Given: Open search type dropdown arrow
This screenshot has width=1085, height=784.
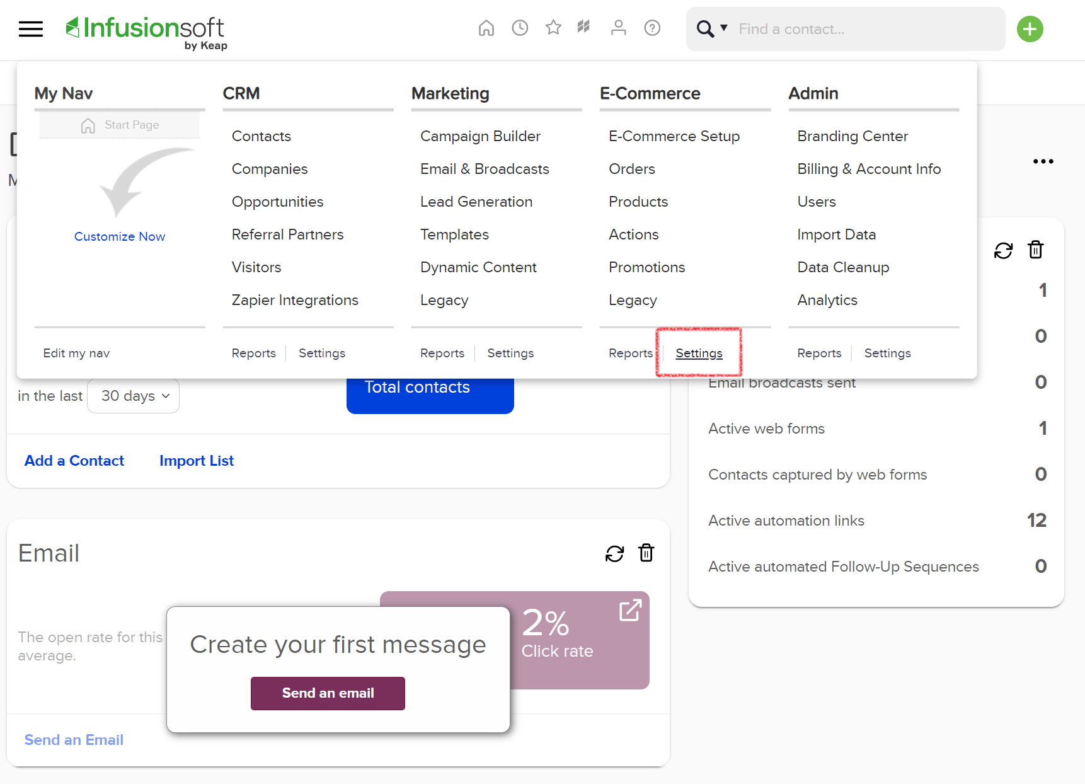Looking at the screenshot, I should pos(724,28).
